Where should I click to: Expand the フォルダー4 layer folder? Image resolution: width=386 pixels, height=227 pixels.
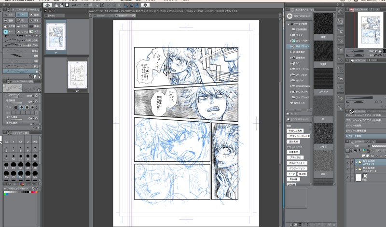coord(356,170)
